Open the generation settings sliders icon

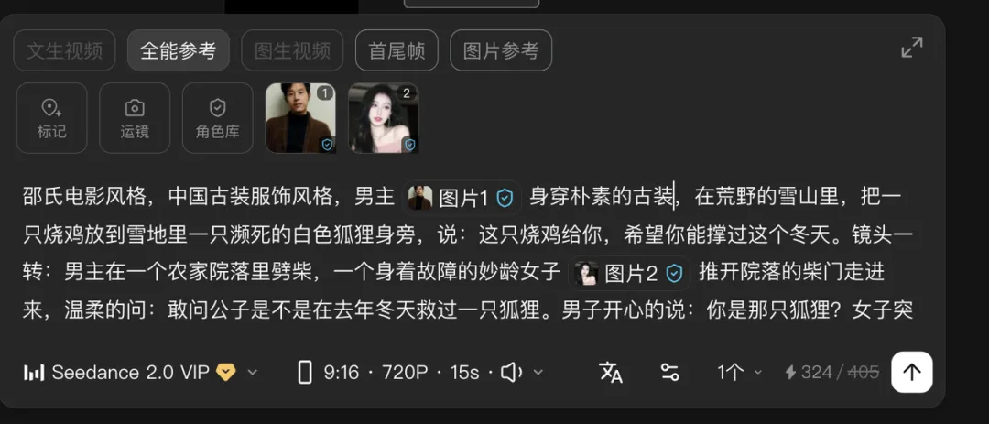click(669, 373)
